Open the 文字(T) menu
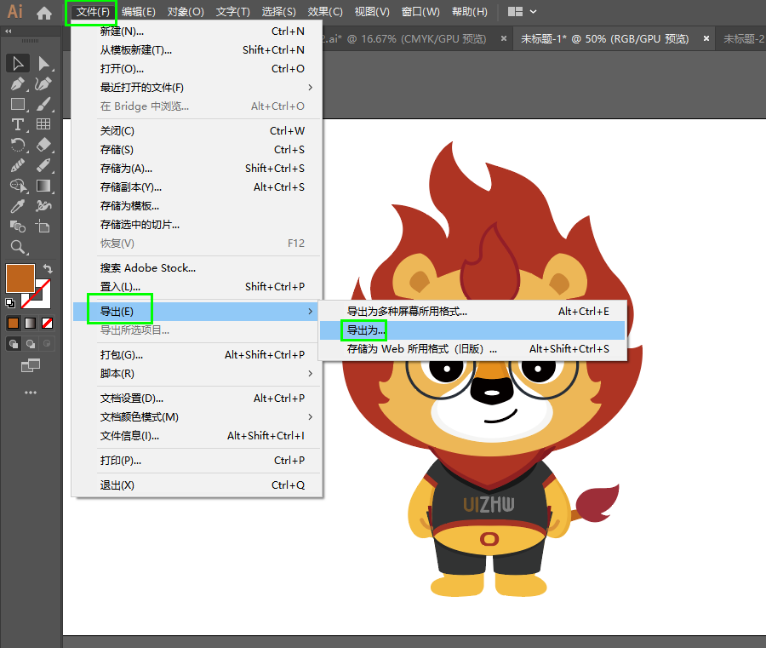 [x=232, y=12]
